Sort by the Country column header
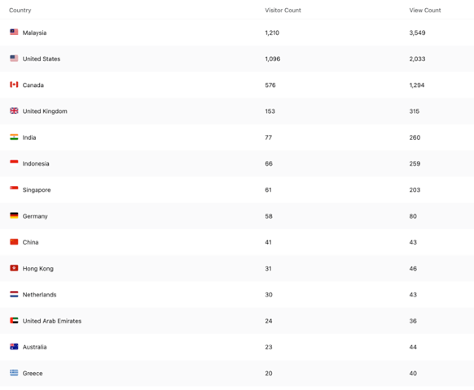474x390 pixels. [x=20, y=11]
